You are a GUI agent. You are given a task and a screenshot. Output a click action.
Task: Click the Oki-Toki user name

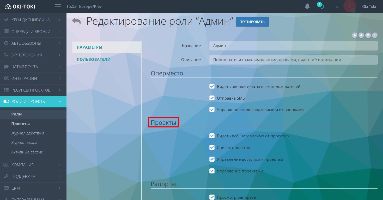(369, 7)
